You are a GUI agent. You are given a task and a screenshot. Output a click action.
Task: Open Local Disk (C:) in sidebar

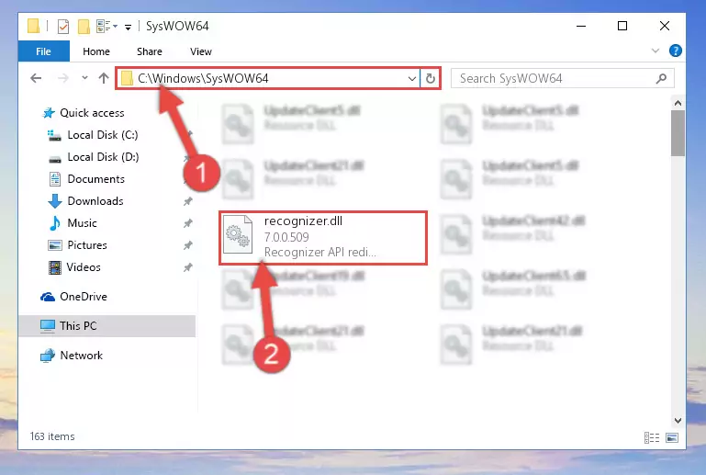coord(103,135)
